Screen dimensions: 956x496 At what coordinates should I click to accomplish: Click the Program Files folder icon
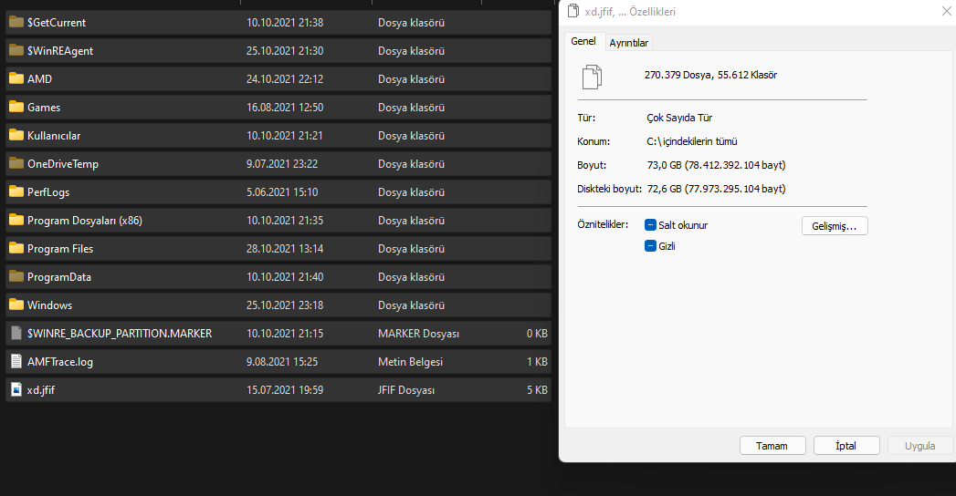[16, 248]
